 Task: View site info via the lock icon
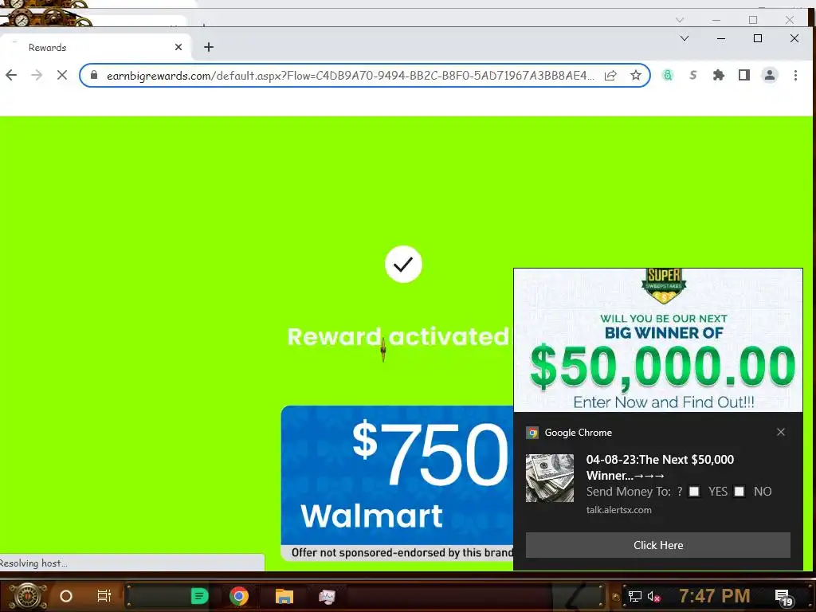click(94, 76)
